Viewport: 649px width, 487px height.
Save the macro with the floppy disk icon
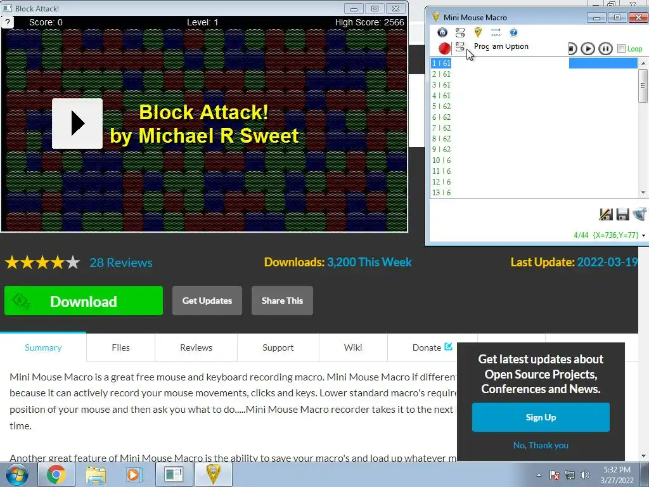click(622, 214)
